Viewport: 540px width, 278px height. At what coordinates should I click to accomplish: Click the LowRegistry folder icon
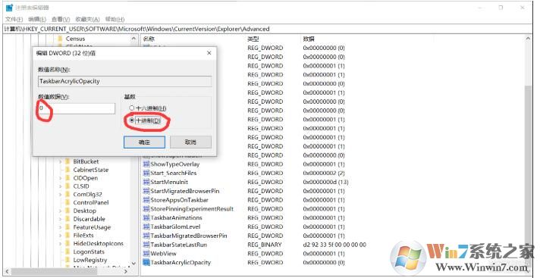pos(67,260)
